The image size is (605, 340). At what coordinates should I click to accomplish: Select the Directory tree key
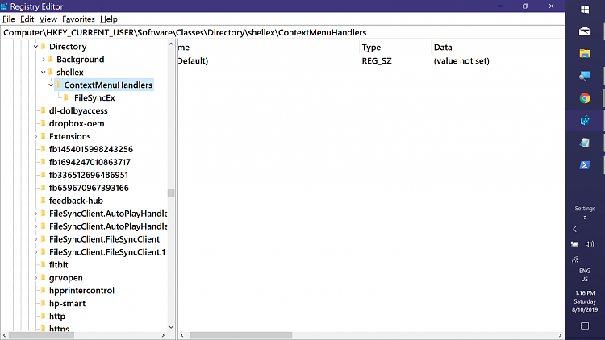[x=68, y=47]
